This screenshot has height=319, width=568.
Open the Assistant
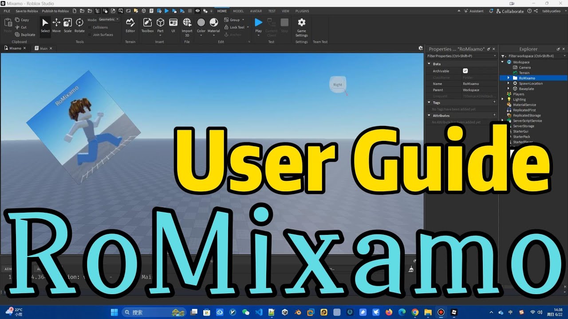click(474, 11)
